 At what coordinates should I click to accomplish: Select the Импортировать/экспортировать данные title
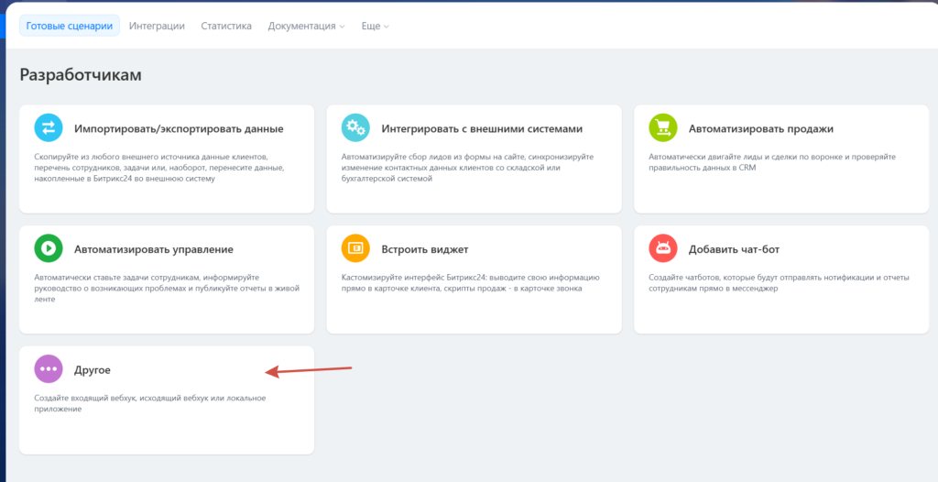(x=179, y=129)
